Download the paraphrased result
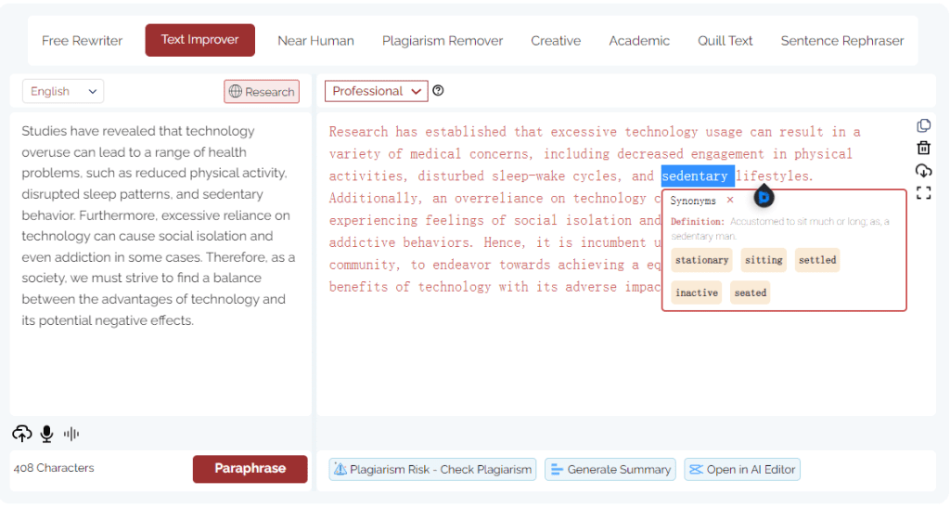This screenshot has width=950, height=507. pyautogui.click(x=923, y=171)
